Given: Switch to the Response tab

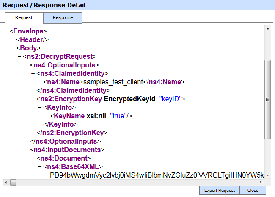Looking at the screenshot, I should tap(63, 18).
